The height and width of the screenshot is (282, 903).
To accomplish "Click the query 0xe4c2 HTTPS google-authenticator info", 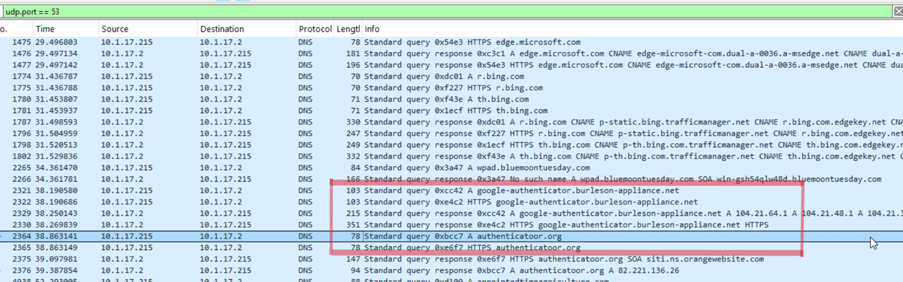I will pos(531,202).
